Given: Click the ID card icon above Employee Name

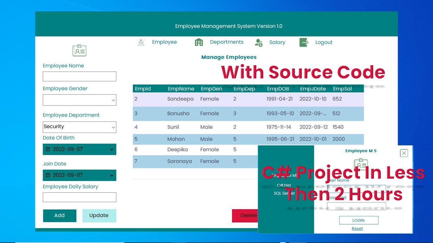Looking at the screenshot, I should [x=79, y=50].
